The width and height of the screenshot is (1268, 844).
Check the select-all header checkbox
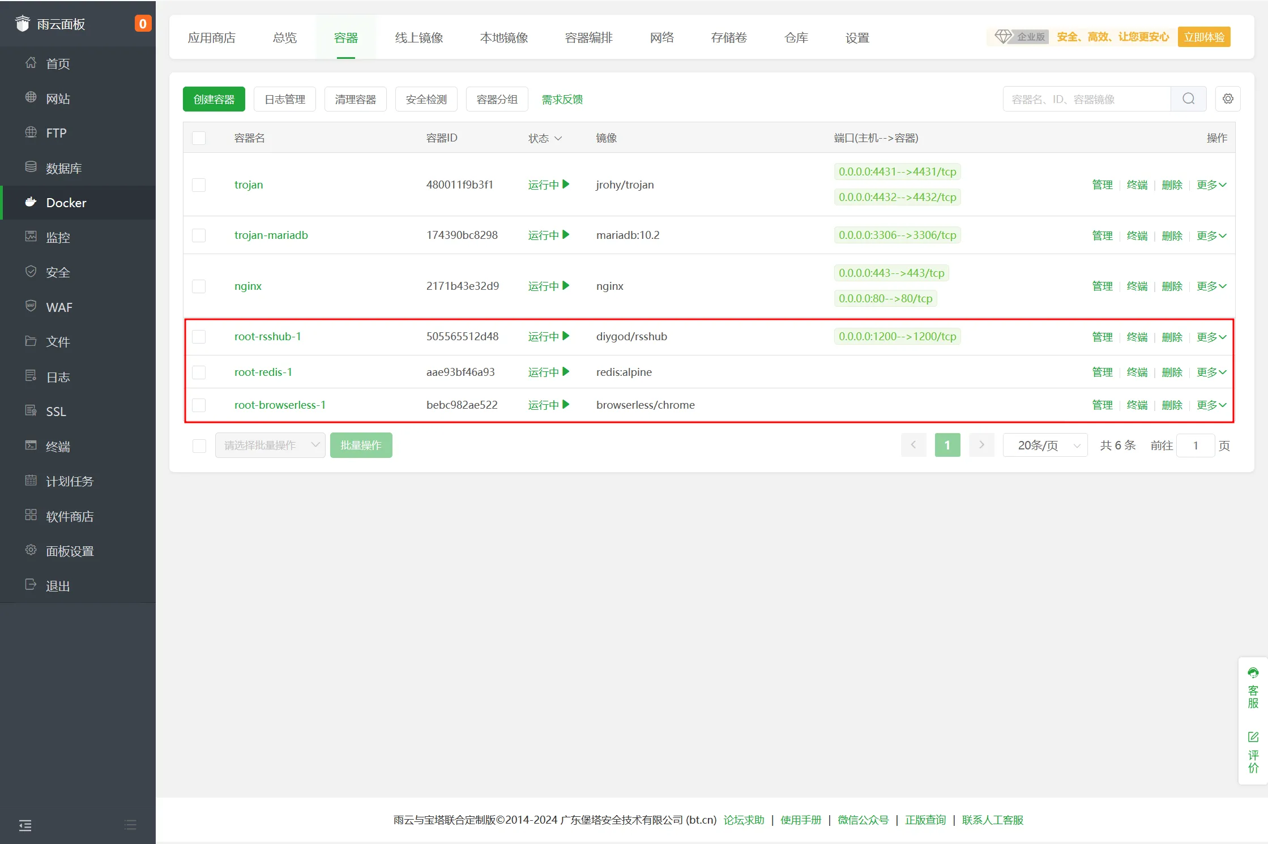coord(199,138)
